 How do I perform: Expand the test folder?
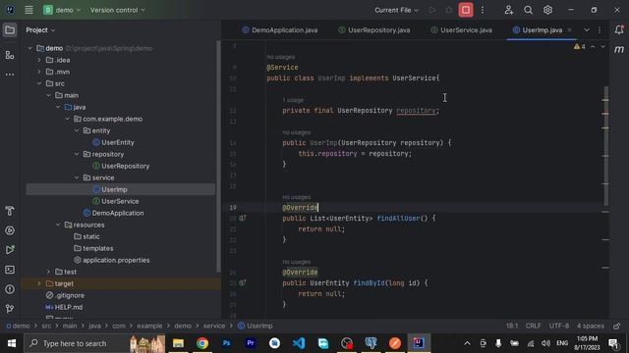[x=48, y=272]
